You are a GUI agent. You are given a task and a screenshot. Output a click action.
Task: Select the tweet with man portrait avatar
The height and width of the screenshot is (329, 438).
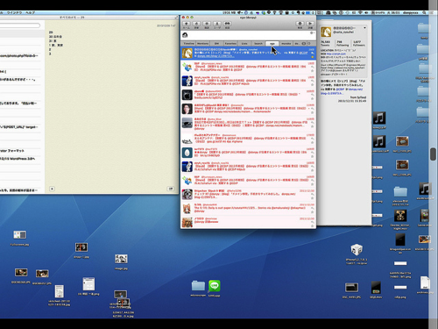248,109
